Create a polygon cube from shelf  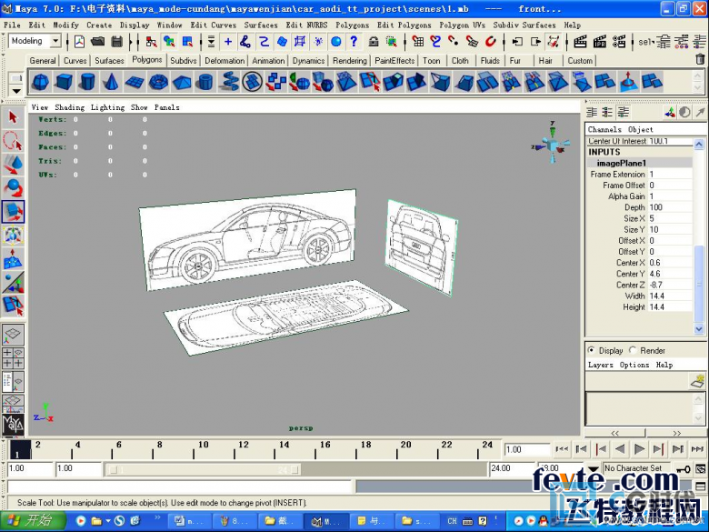[x=64, y=82]
